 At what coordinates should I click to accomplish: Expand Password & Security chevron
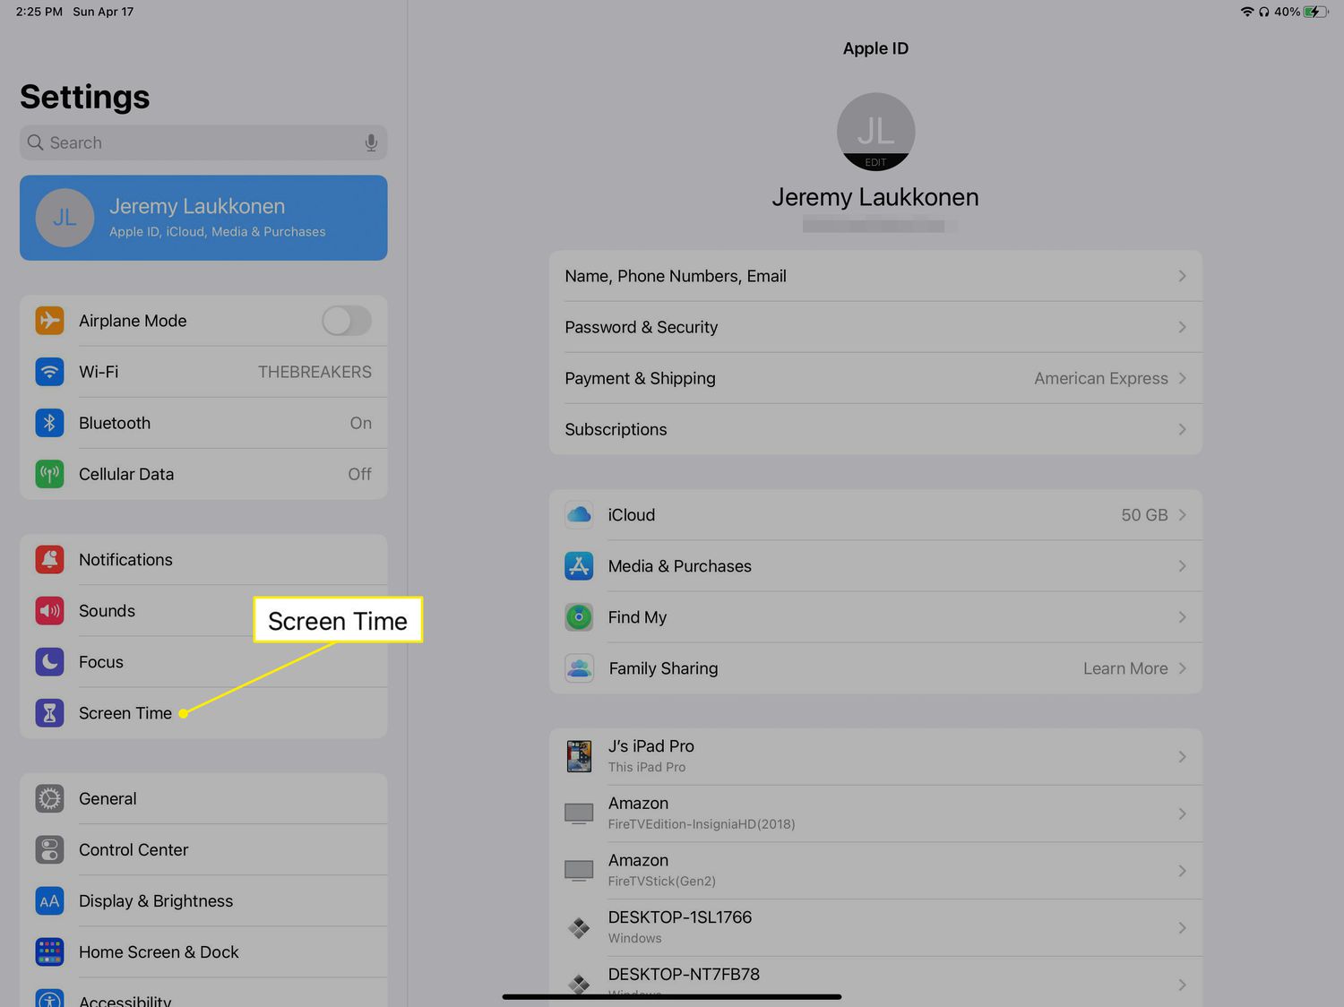pos(1182,327)
